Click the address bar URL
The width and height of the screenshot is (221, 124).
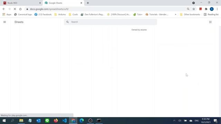pyautogui.click(x=49, y=9)
